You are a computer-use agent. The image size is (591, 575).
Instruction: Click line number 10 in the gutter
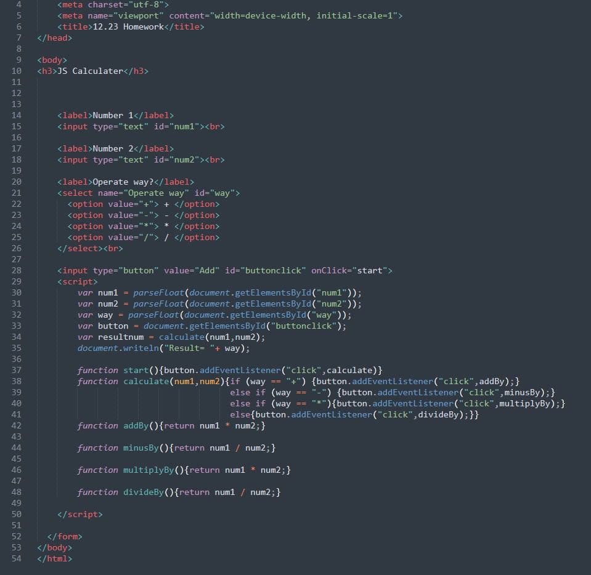pos(16,71)
